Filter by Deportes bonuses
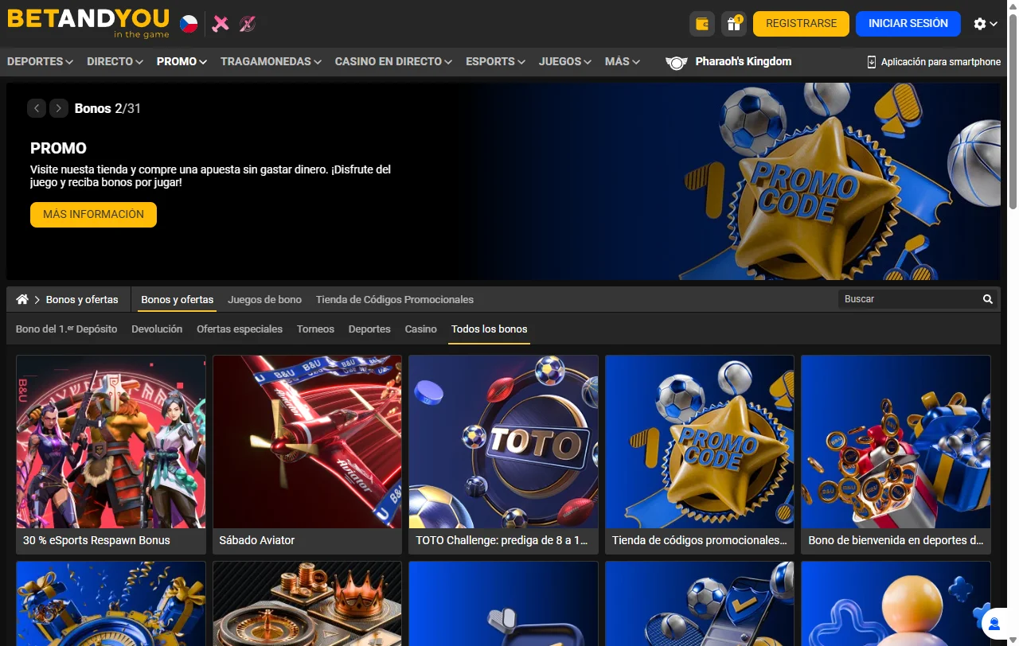 [369, 329]
